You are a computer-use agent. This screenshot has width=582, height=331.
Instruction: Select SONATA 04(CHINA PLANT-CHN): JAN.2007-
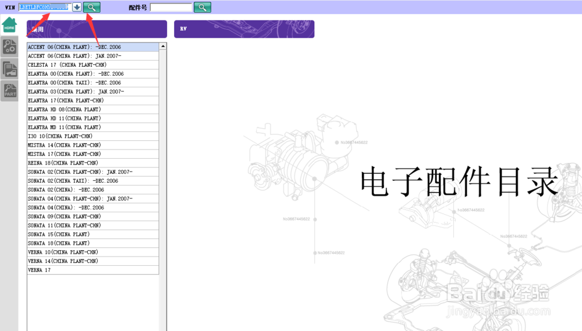(93, 198)
